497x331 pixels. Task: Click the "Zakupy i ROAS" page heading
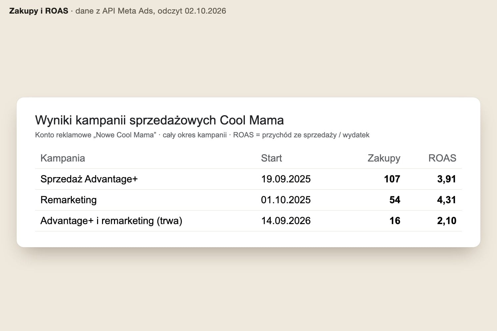(x=38, y=11)
